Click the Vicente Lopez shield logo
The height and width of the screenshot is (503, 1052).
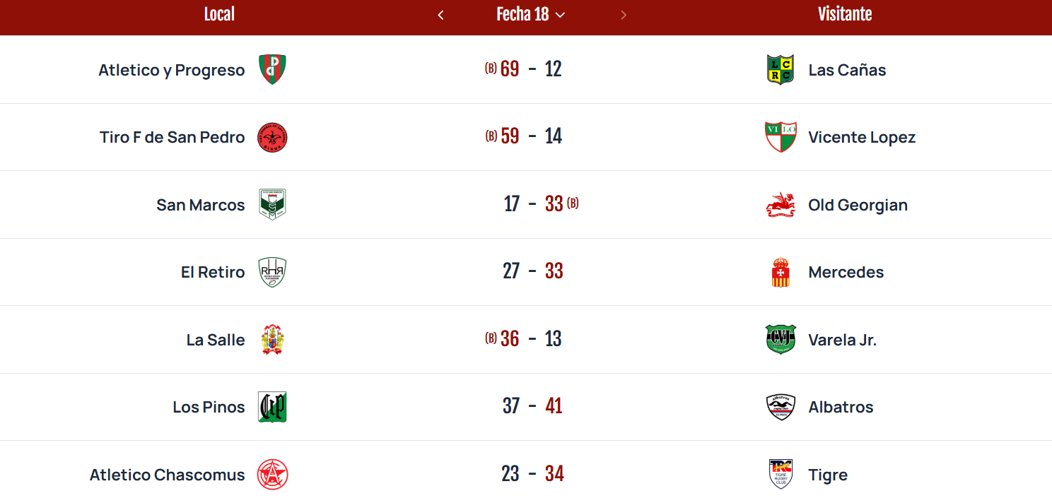point(781,137)
